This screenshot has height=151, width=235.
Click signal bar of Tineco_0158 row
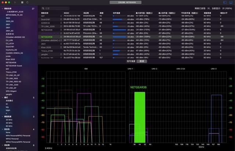point(119,51)
